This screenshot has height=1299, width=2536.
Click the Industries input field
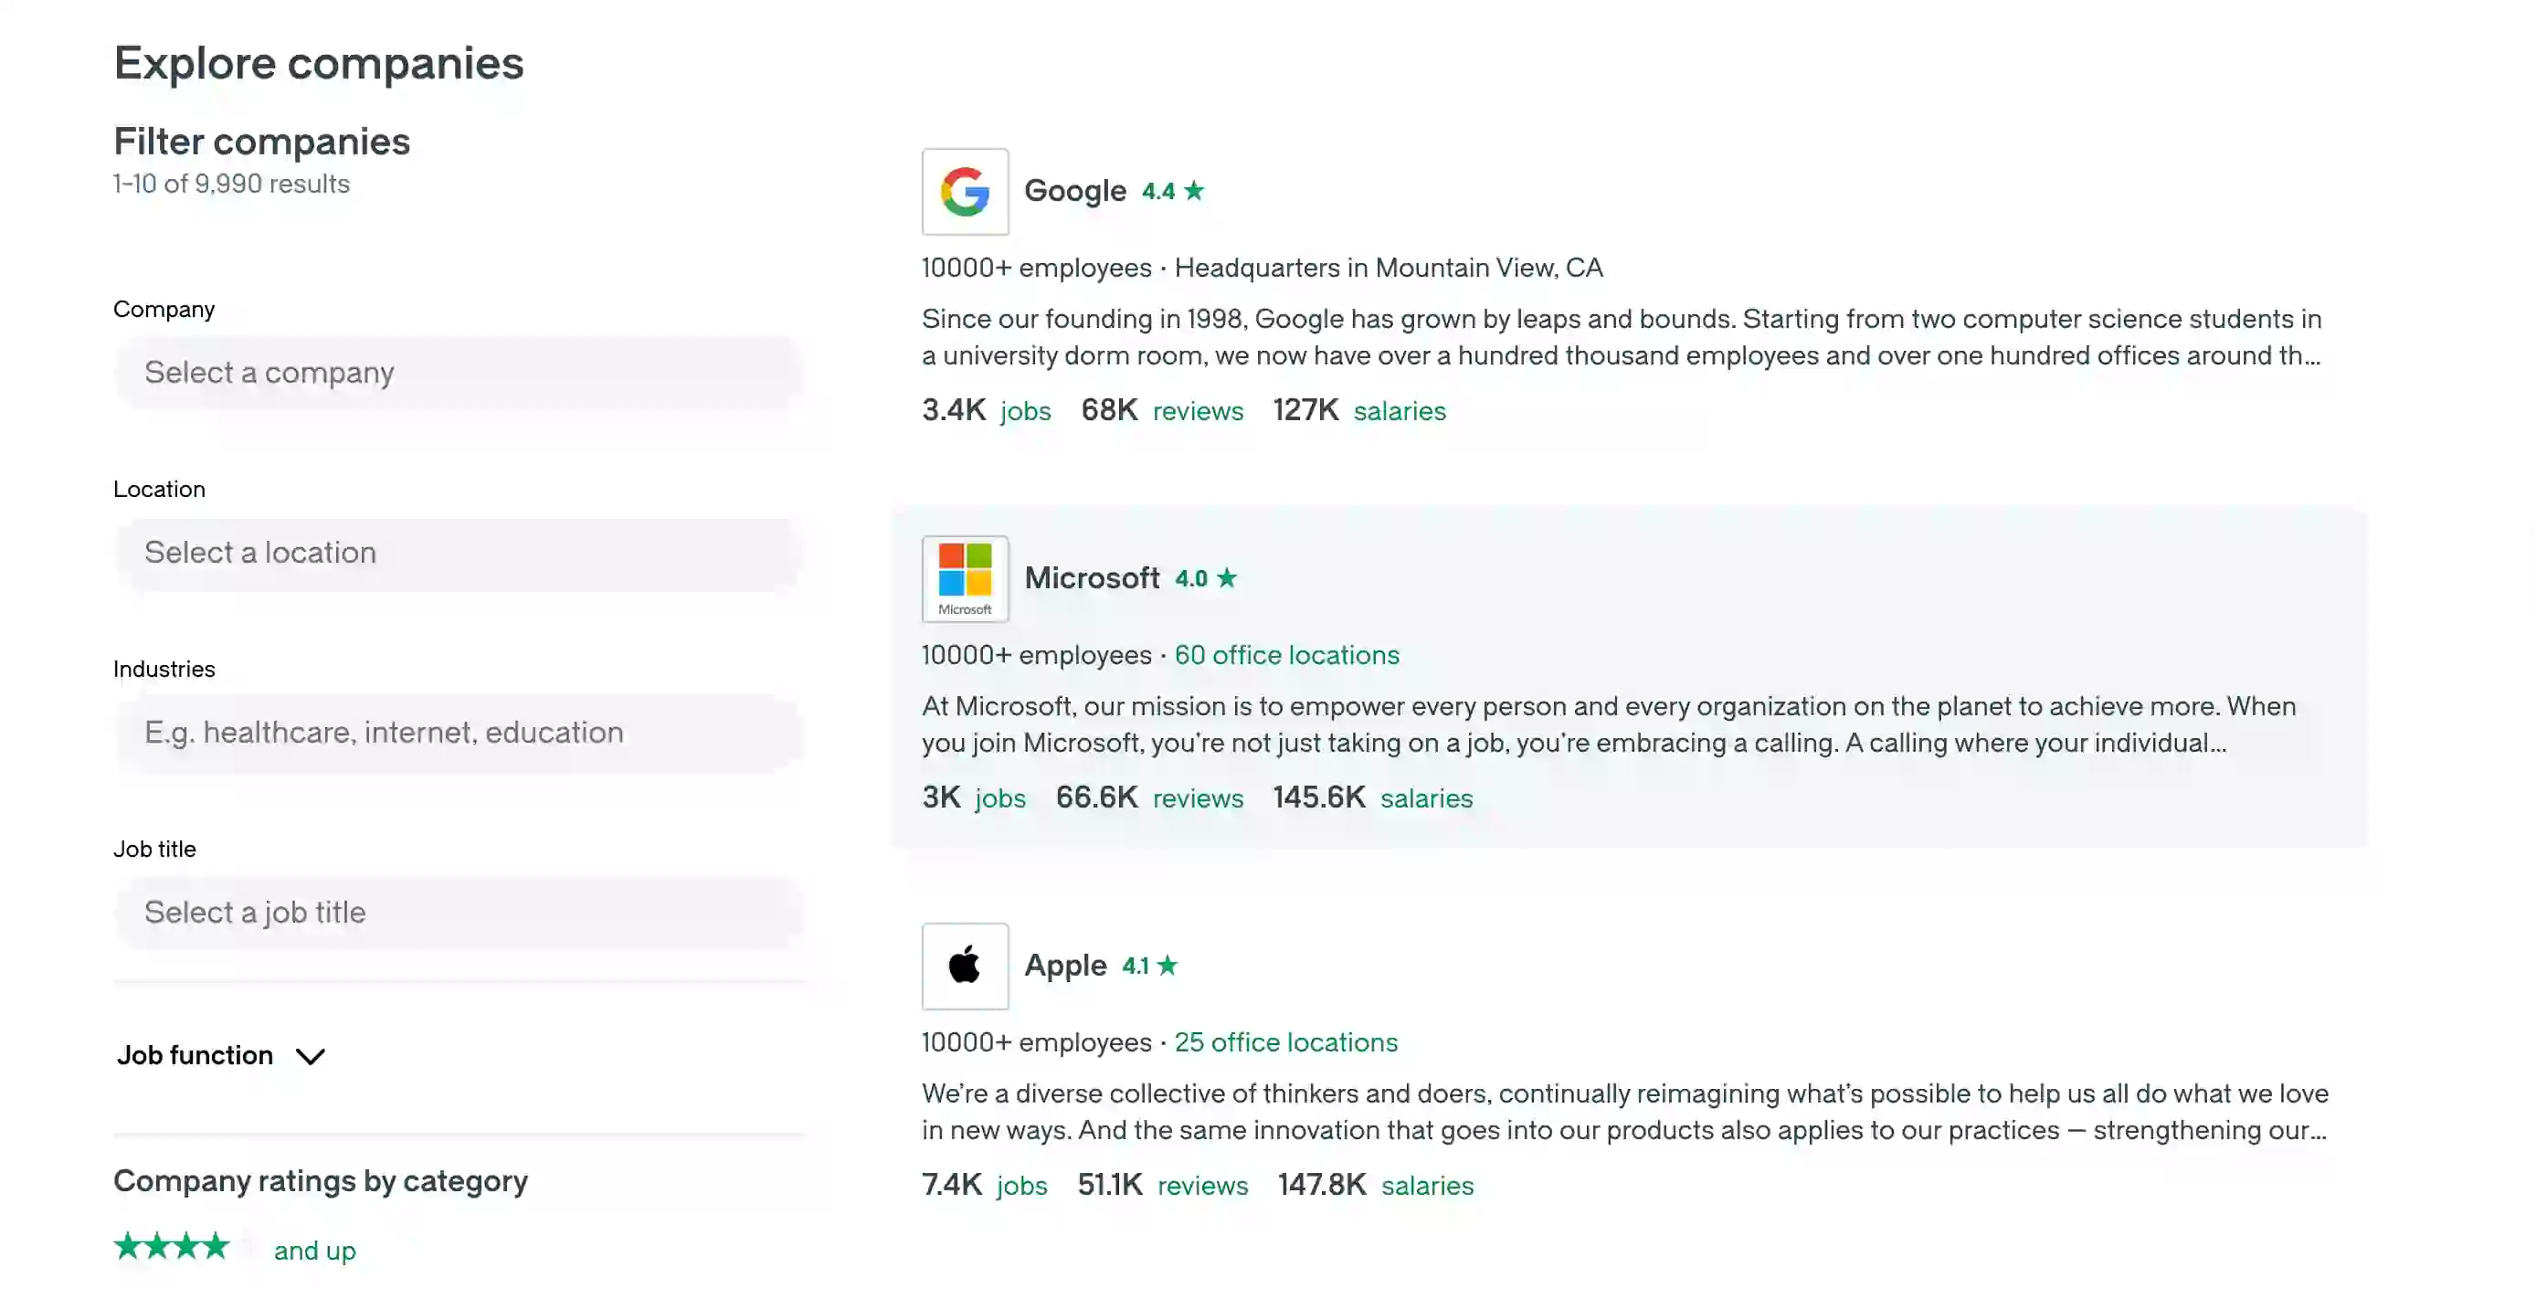(x=459, y=734)
